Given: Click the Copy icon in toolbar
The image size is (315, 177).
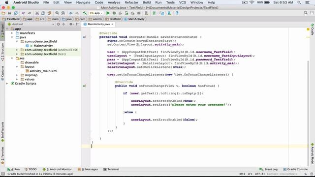Looking at the screenshot, I should click(x=43, y=13).
